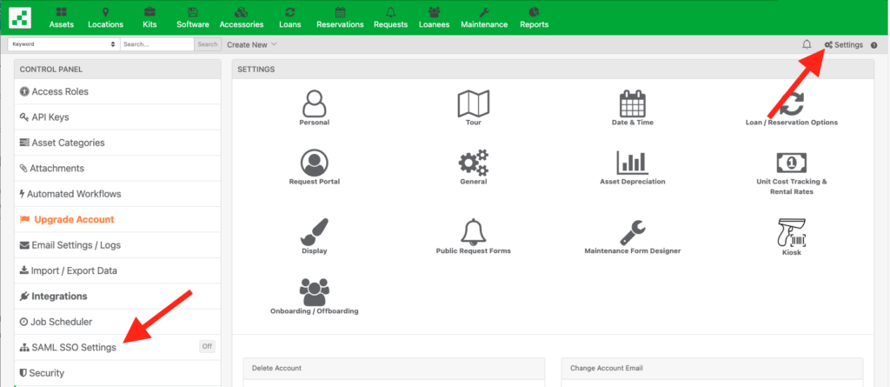Open Integrations in control panel
The height and width of the screenshot is (387, 890).
117,296
